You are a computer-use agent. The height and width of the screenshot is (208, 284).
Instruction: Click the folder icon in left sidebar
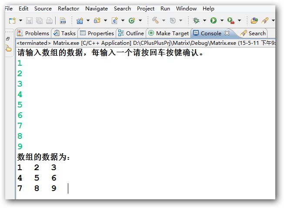pyautogui.click(x=8, y=48)
